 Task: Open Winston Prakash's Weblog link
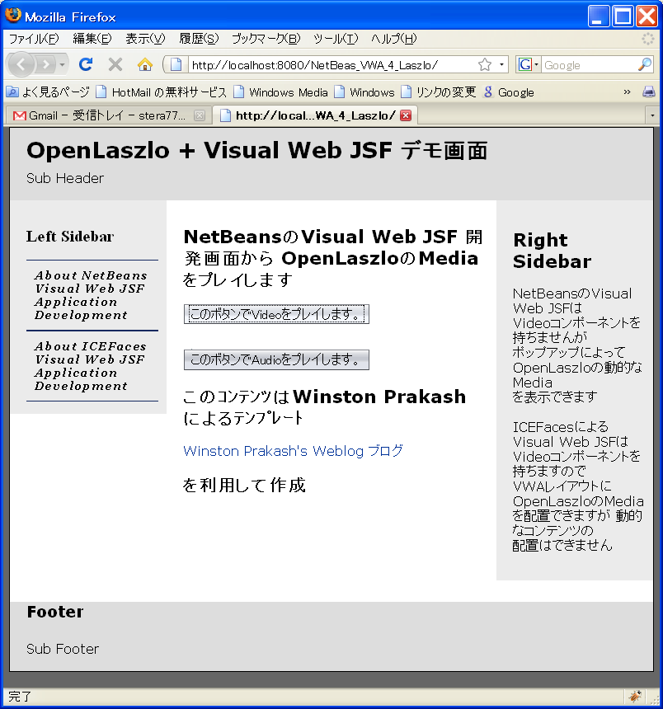(293, 451)
